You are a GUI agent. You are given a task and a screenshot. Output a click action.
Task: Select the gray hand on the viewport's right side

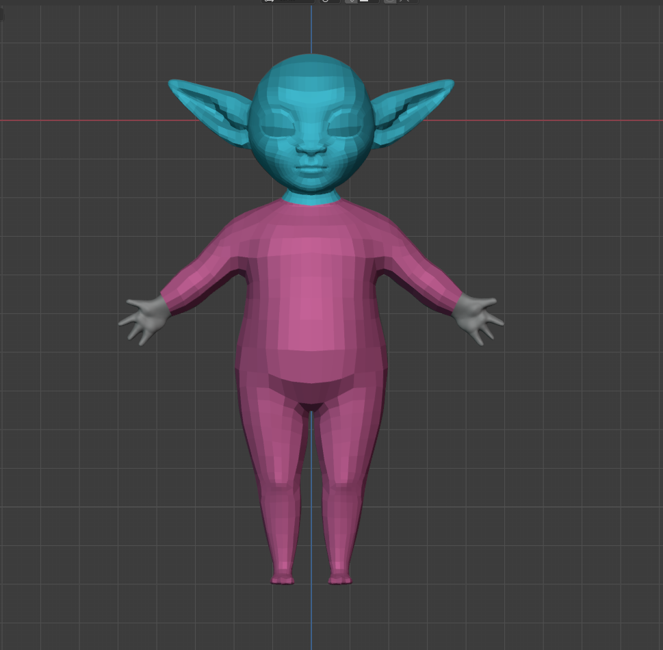coord(478,318)
